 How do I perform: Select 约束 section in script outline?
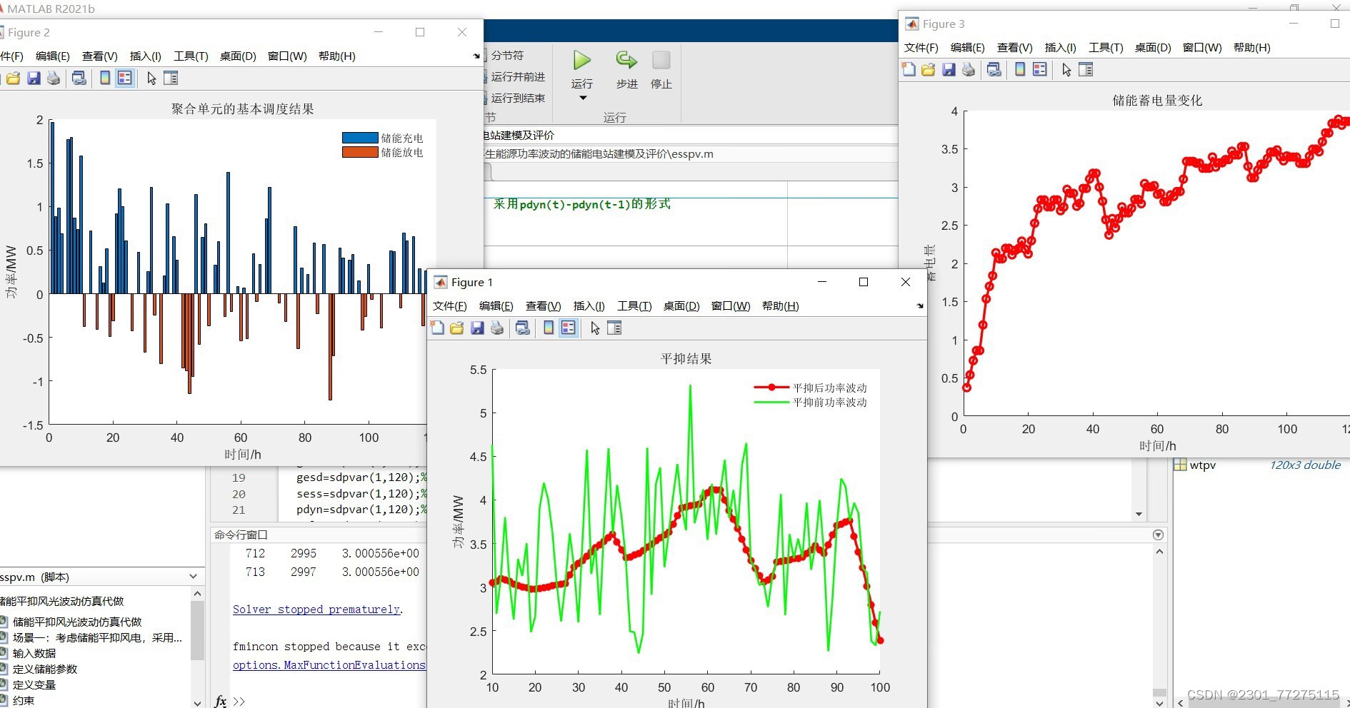23,701
